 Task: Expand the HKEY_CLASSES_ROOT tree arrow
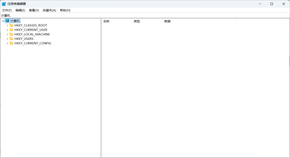[7, 25]
